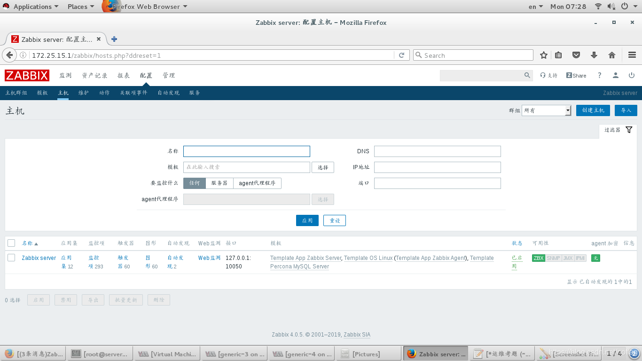Click the Firefox back arrow button

tap(9, 55)
